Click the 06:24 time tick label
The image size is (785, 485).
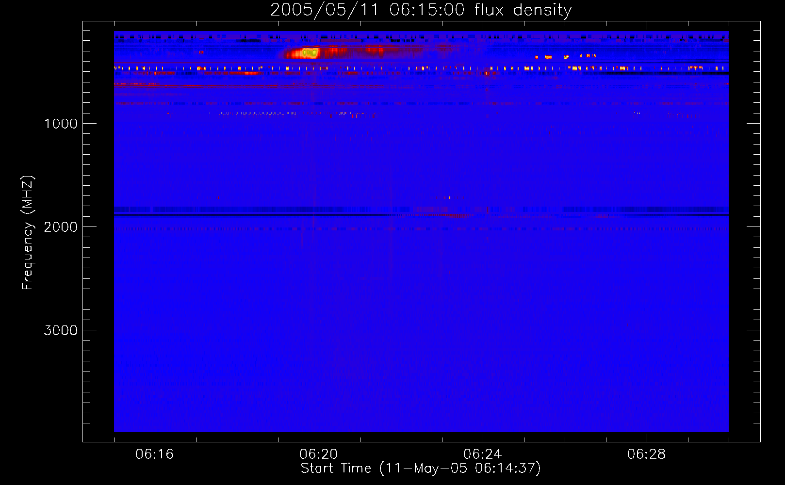pos(482,454)
